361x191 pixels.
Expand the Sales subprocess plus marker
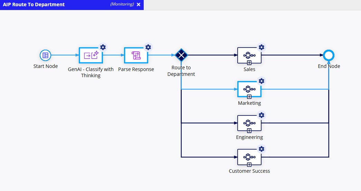(249, 63)
